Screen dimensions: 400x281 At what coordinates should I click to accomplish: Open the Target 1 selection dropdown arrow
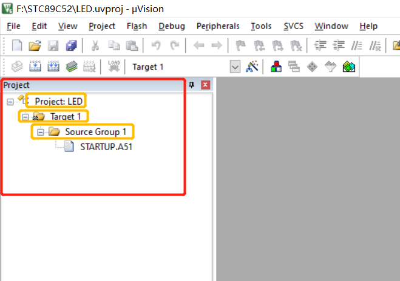click(235, 67)
